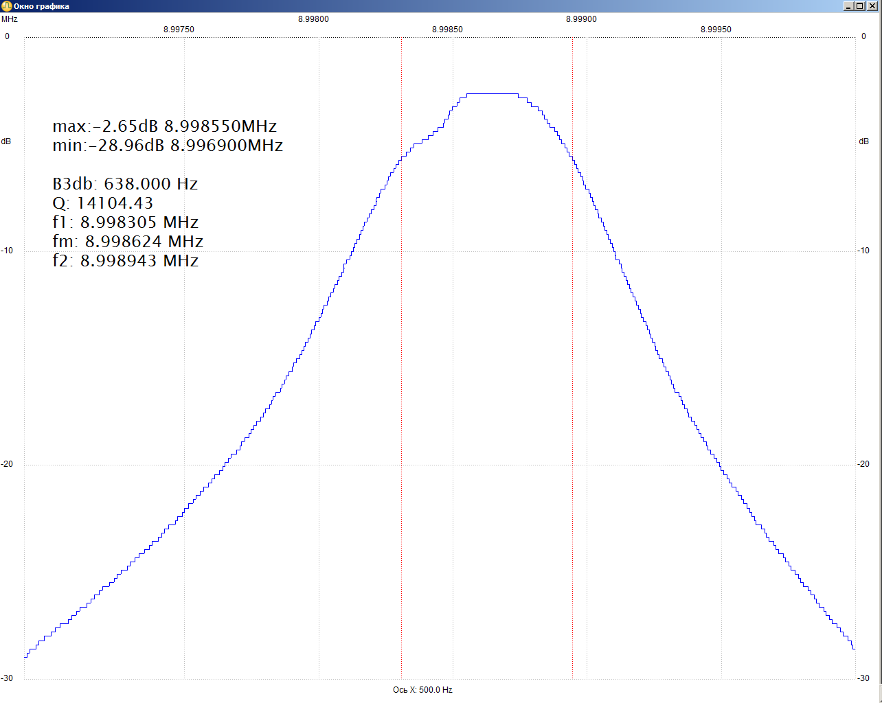
Task: Click the Окно графика title bar text
Action: point(41,6)
